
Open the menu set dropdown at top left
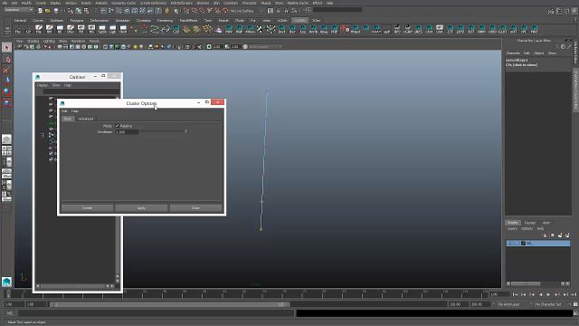pyautogui.click(x=18, y=10)
